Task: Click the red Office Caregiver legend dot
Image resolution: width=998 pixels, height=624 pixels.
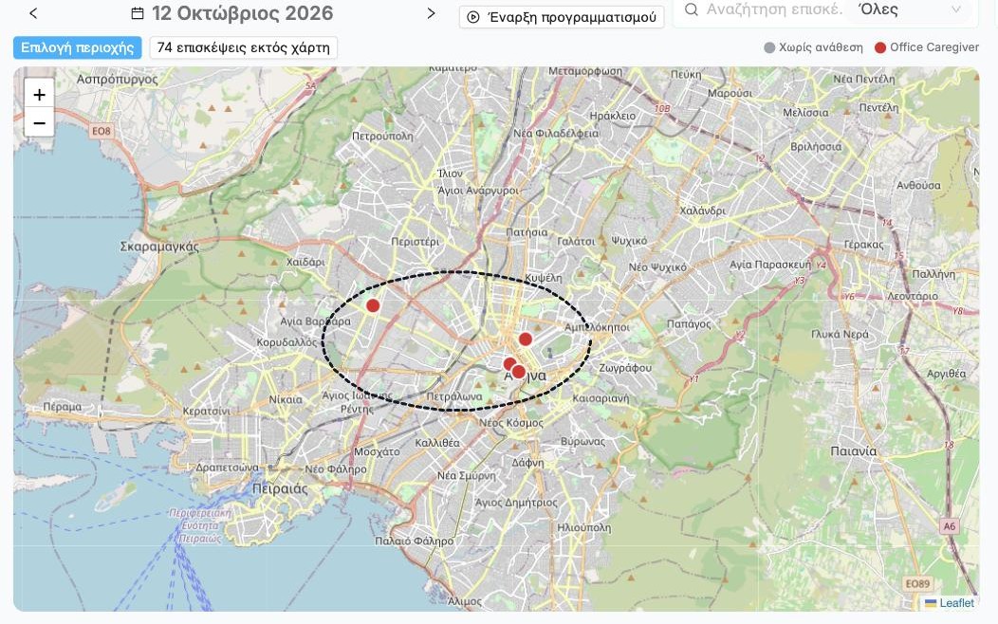Action: click(880, 47)
